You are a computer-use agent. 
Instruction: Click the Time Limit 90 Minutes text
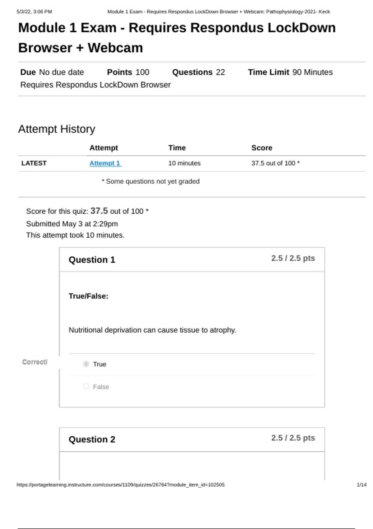[290, 72]
